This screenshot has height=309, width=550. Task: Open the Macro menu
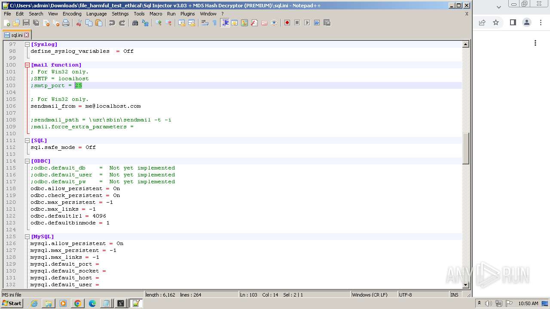pos(156,14)
